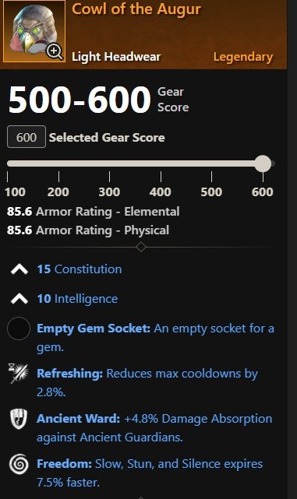The height and width of the screenshot is (499, 297).
Task: Click the diamond divider below armor ratings
Action: tap(141, 247)
